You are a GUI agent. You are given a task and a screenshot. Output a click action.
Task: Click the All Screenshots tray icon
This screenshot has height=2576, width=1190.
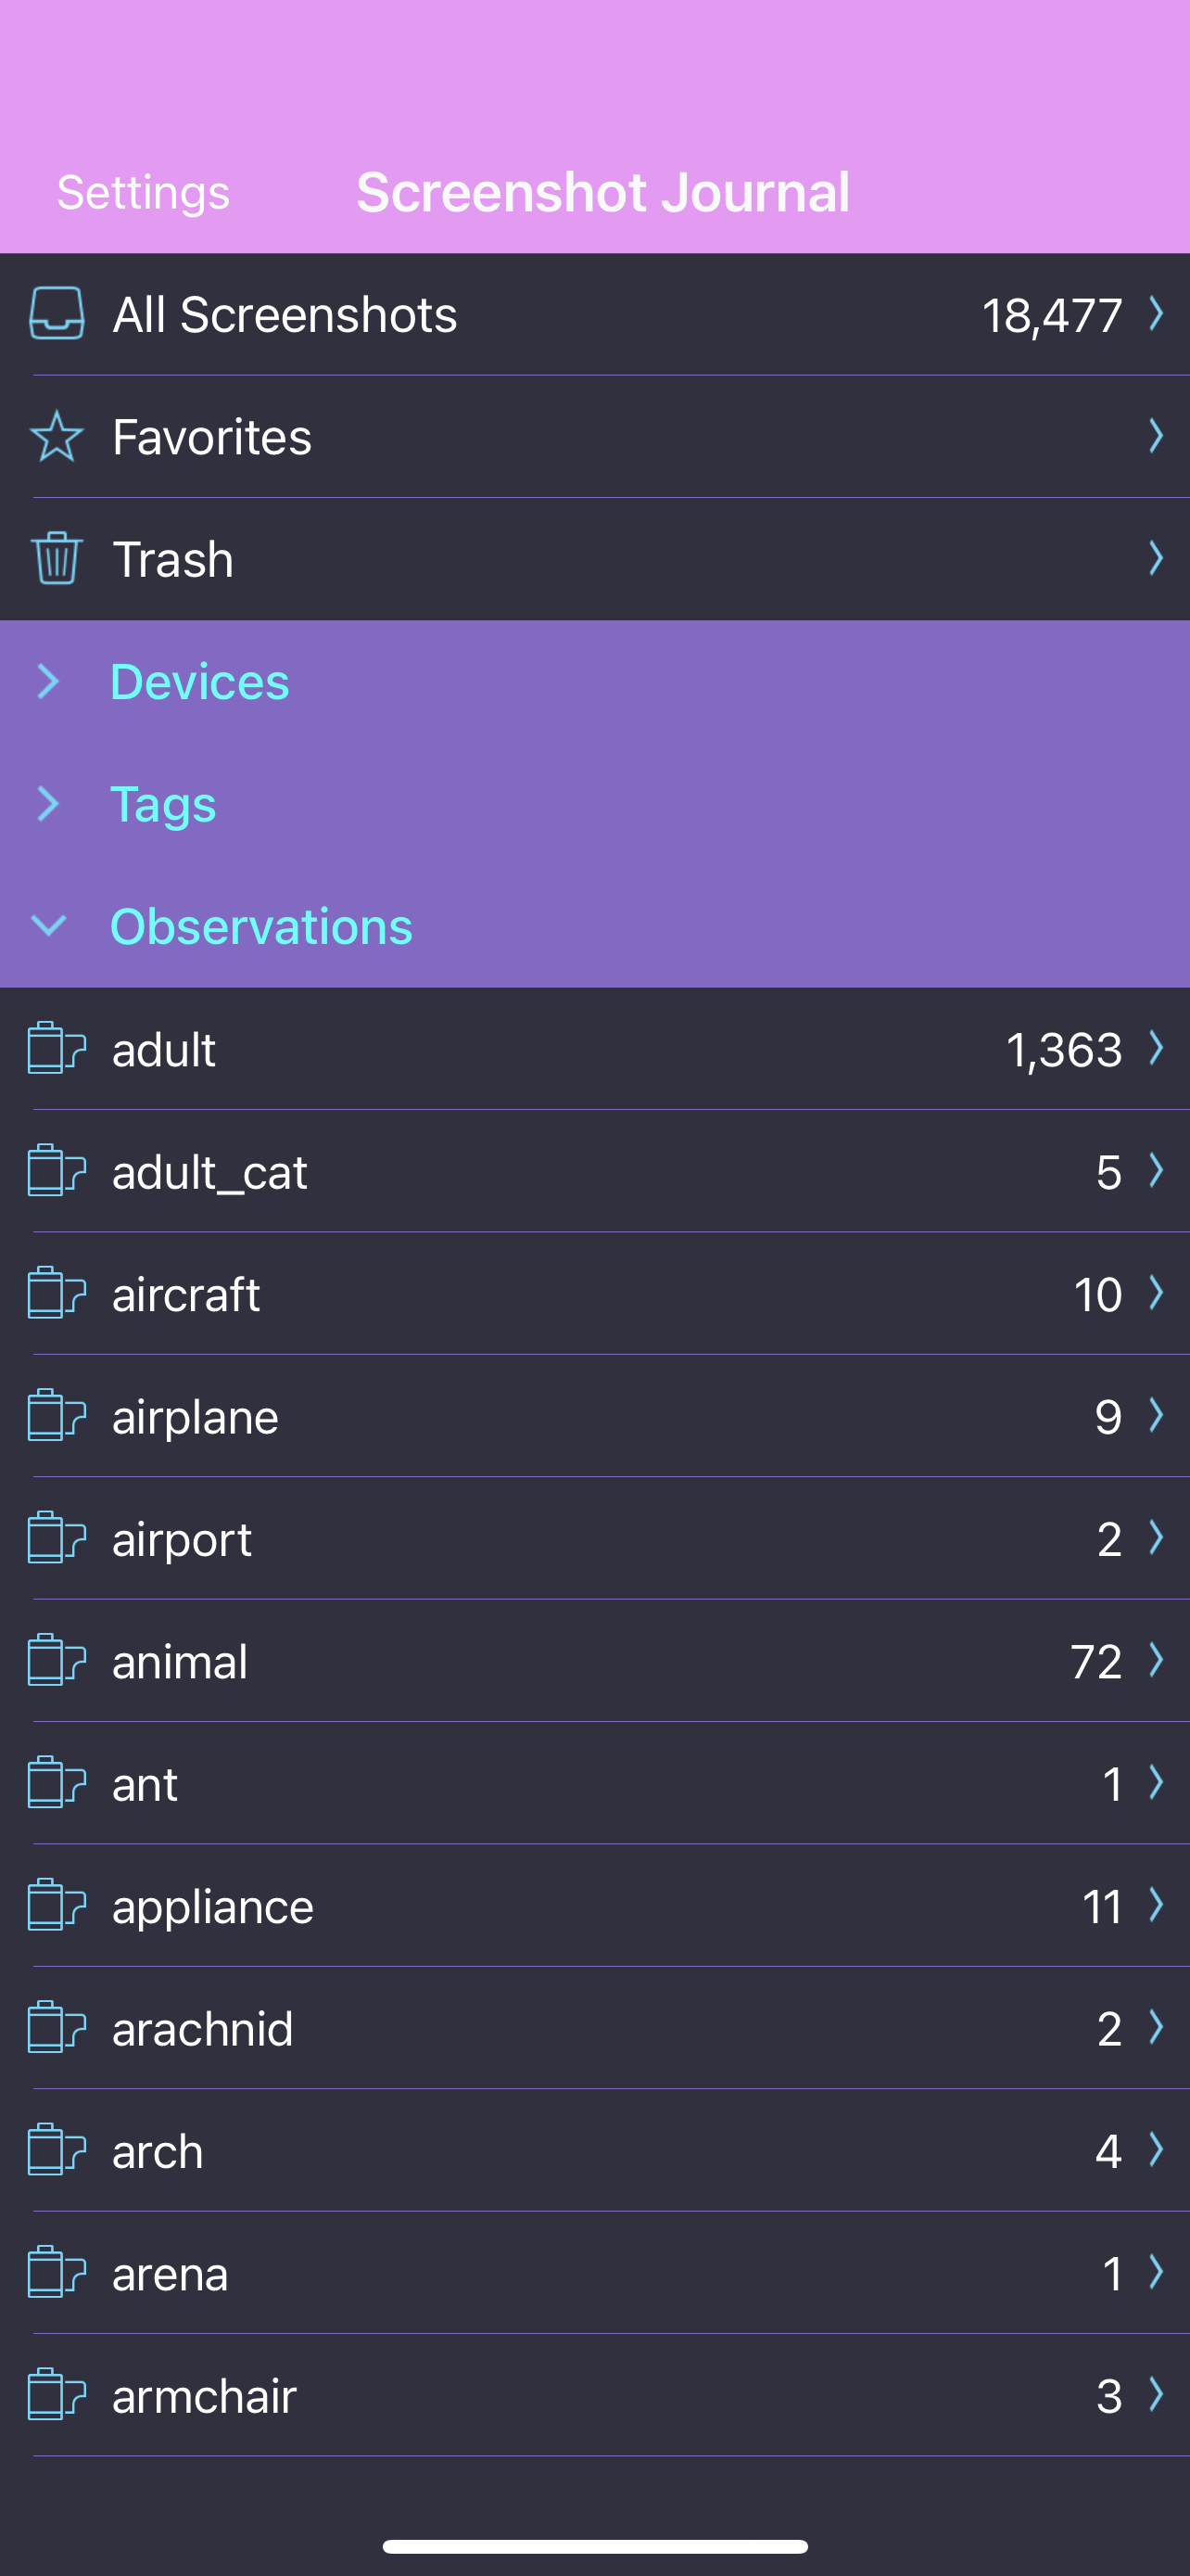[57, 314]
